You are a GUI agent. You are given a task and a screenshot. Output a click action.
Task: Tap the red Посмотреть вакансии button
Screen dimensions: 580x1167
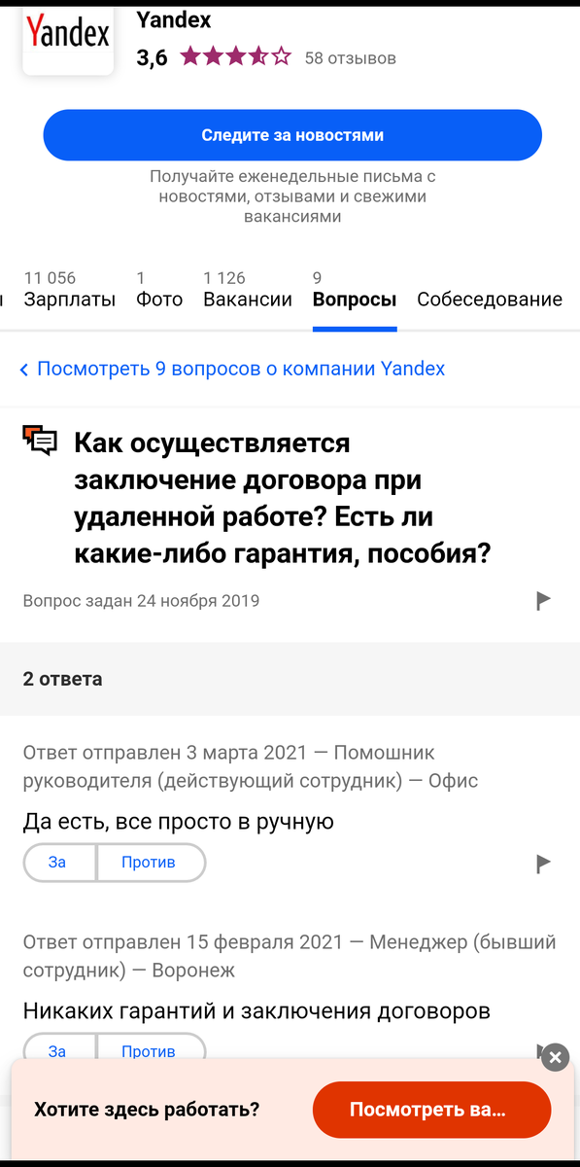[x=431, y=1110]
